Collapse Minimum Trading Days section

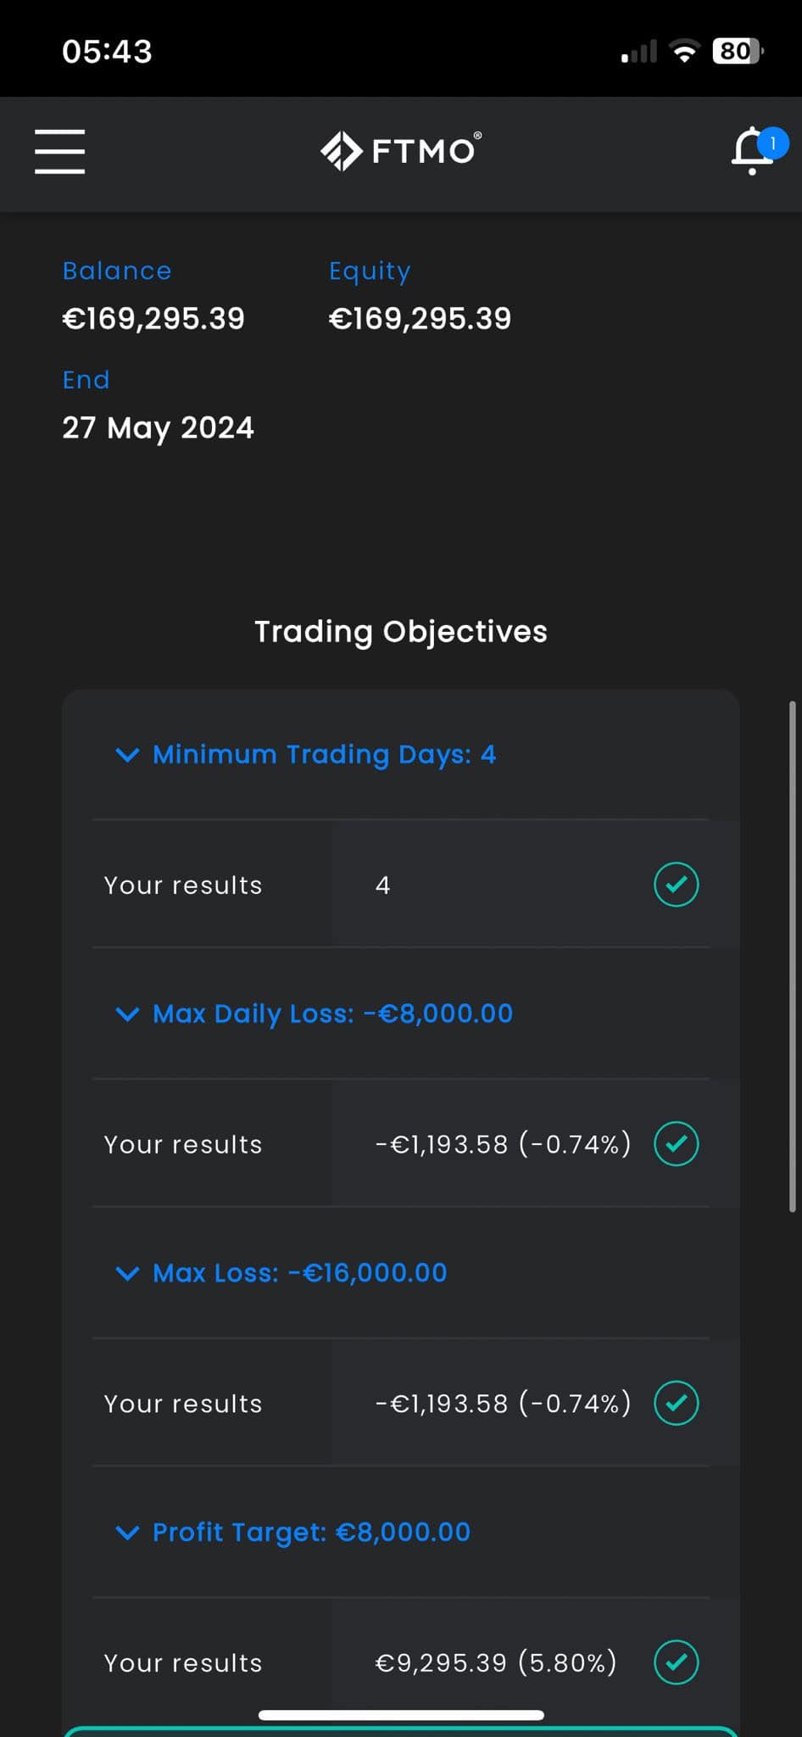(x=127, y=754)
